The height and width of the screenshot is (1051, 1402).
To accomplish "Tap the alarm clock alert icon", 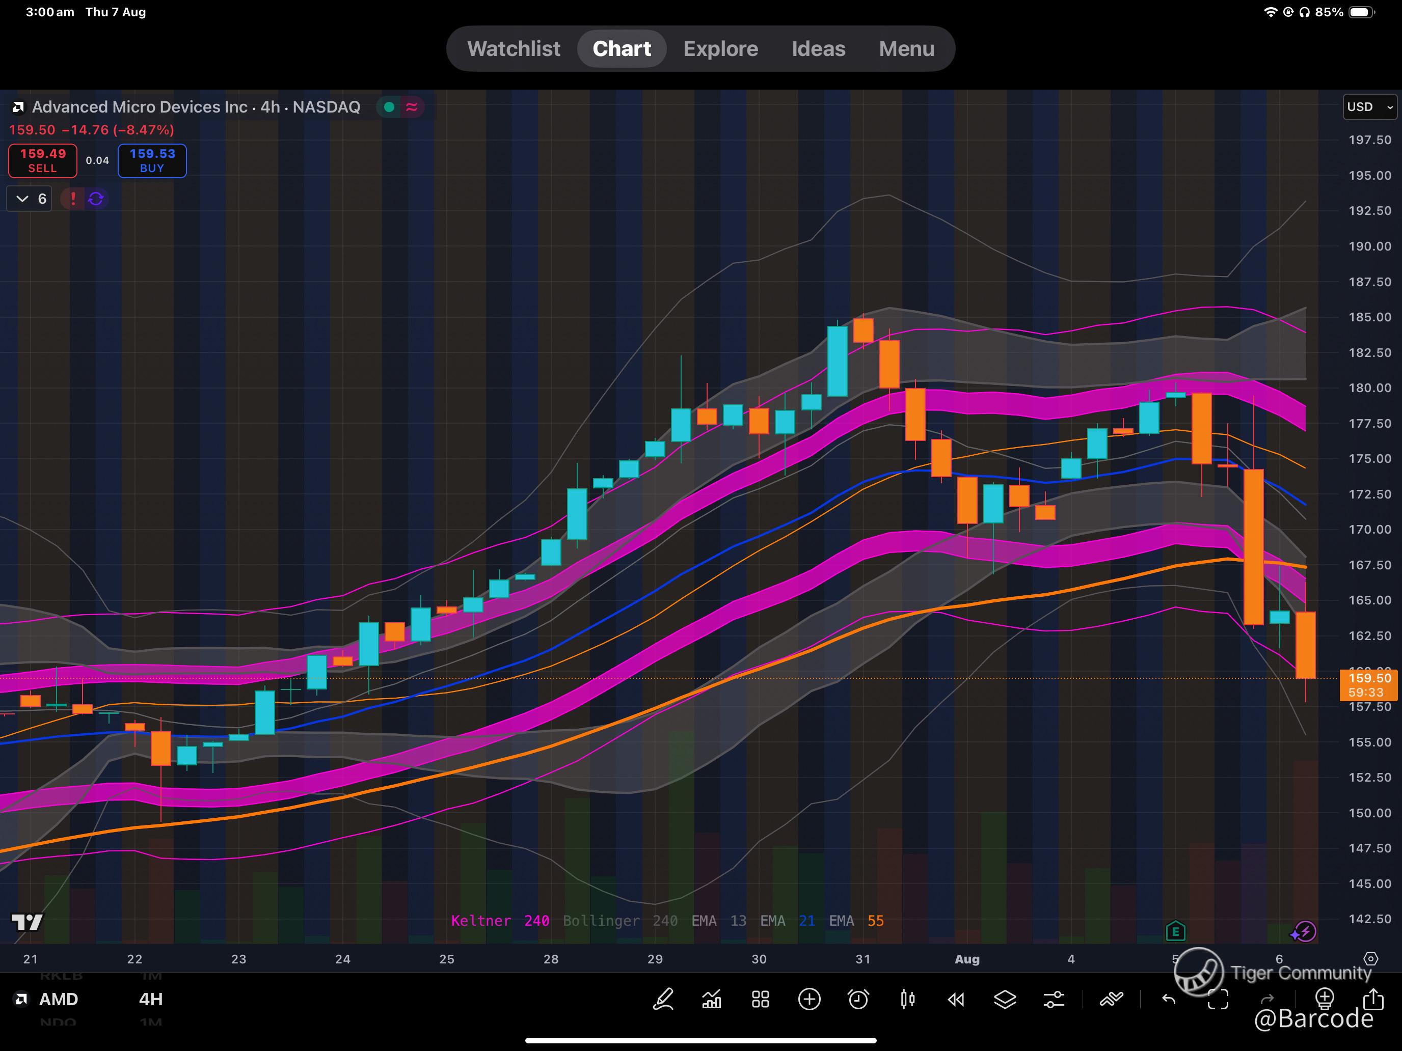I will tap(858, 999).
